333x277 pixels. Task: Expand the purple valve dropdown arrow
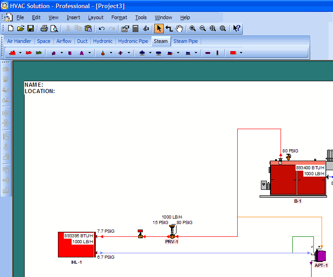[129, 52]
